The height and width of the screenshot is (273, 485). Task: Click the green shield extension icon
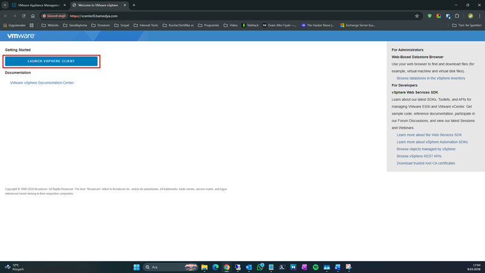click(x=430, y=16)
